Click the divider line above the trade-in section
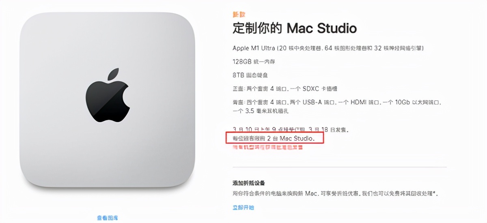The width and height of the screenshot is (487, 223). tap(339, 167)
